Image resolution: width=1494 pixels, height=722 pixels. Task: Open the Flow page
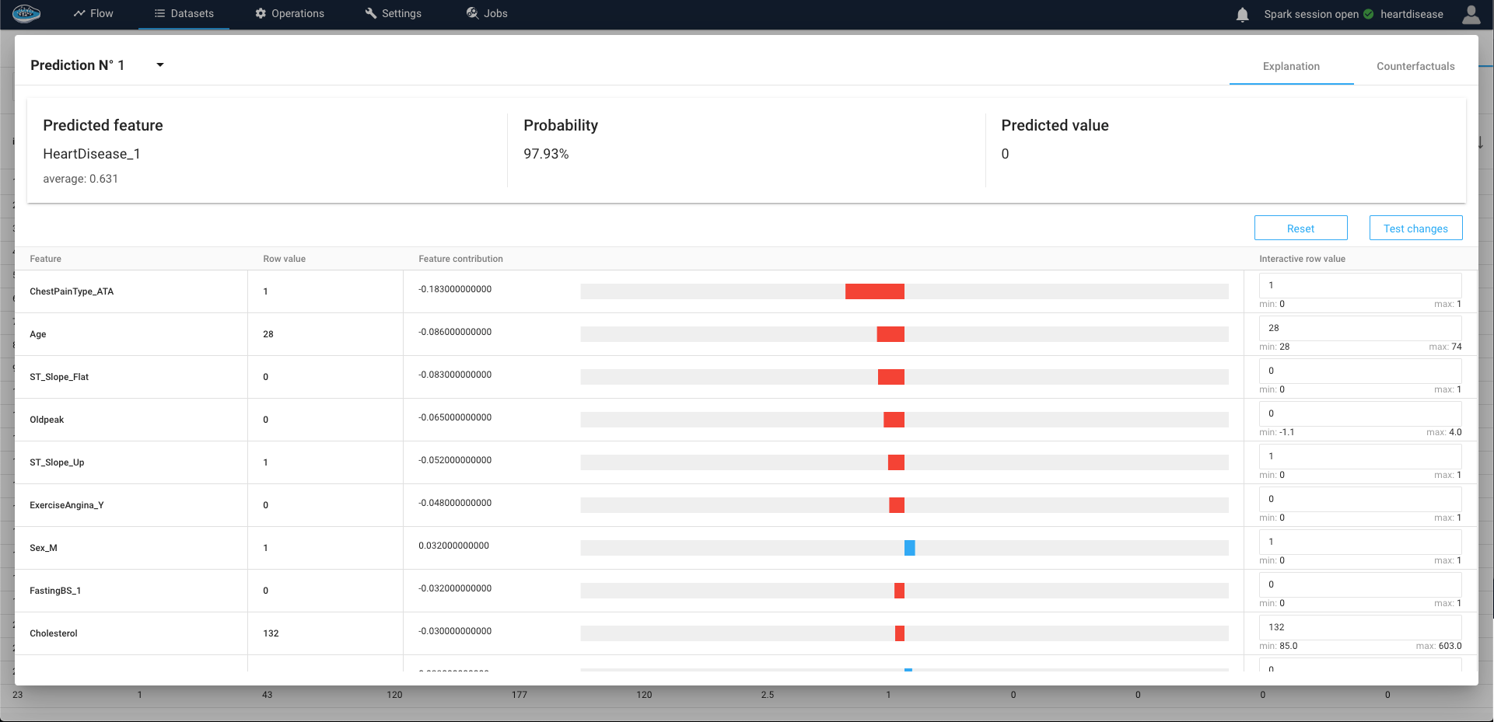coord(93,13)
